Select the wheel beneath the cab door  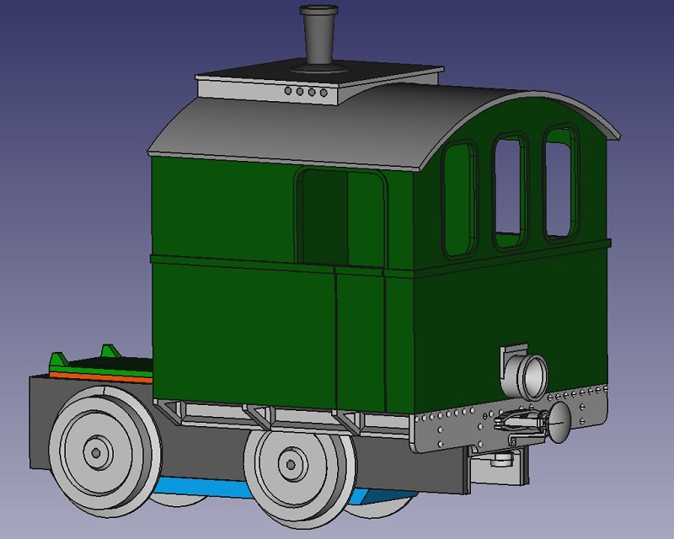point(300,475)
